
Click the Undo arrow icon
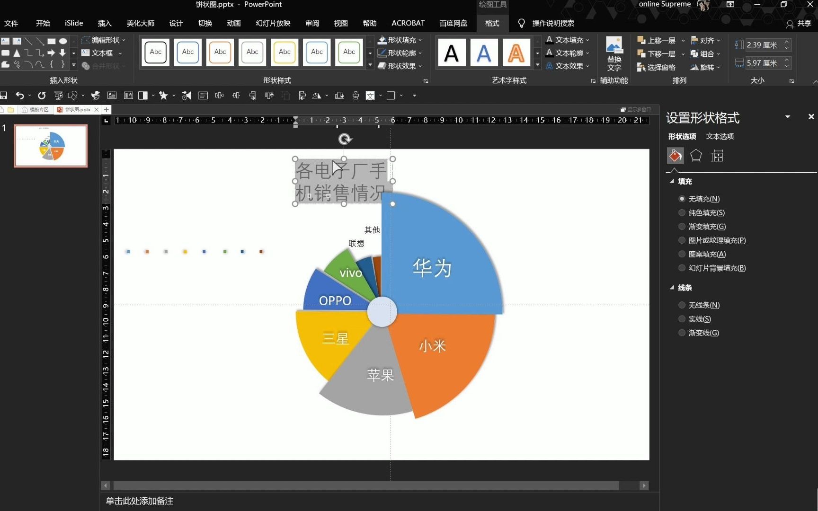coord(19,96)
